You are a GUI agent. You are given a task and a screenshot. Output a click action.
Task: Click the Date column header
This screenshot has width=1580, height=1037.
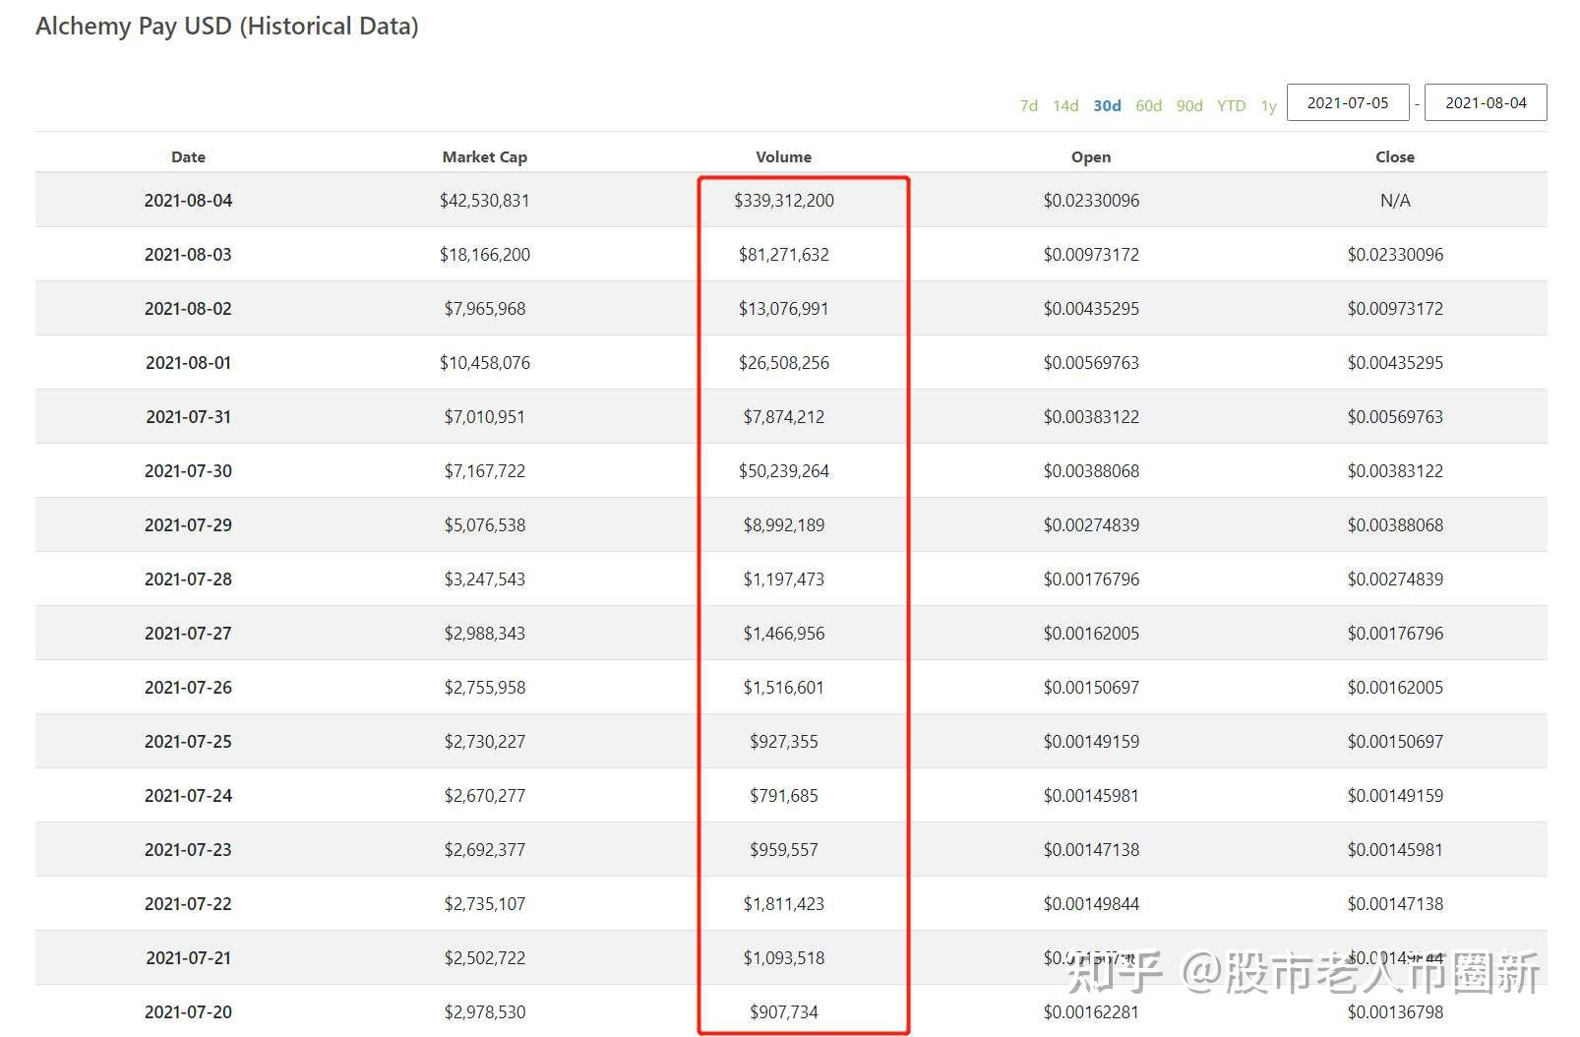[188, 156]
